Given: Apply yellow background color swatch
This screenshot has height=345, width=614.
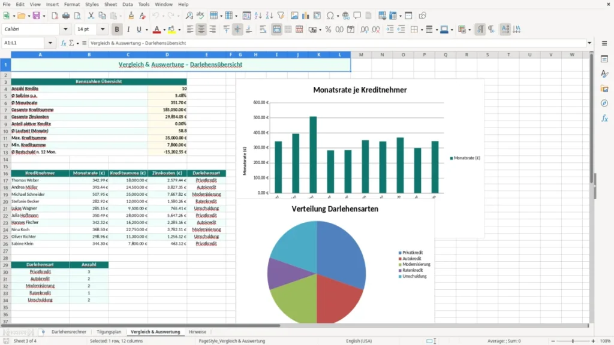Looking at the screenshot, I should pyautogui.click(x=171, y=29).
